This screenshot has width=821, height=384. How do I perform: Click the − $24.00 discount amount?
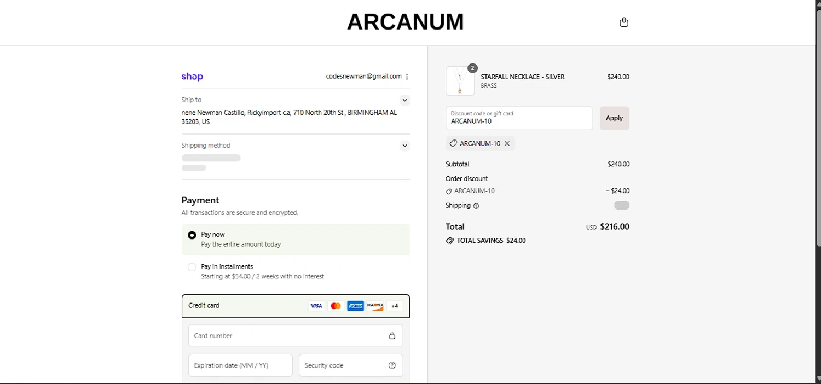tap(617, 191)
